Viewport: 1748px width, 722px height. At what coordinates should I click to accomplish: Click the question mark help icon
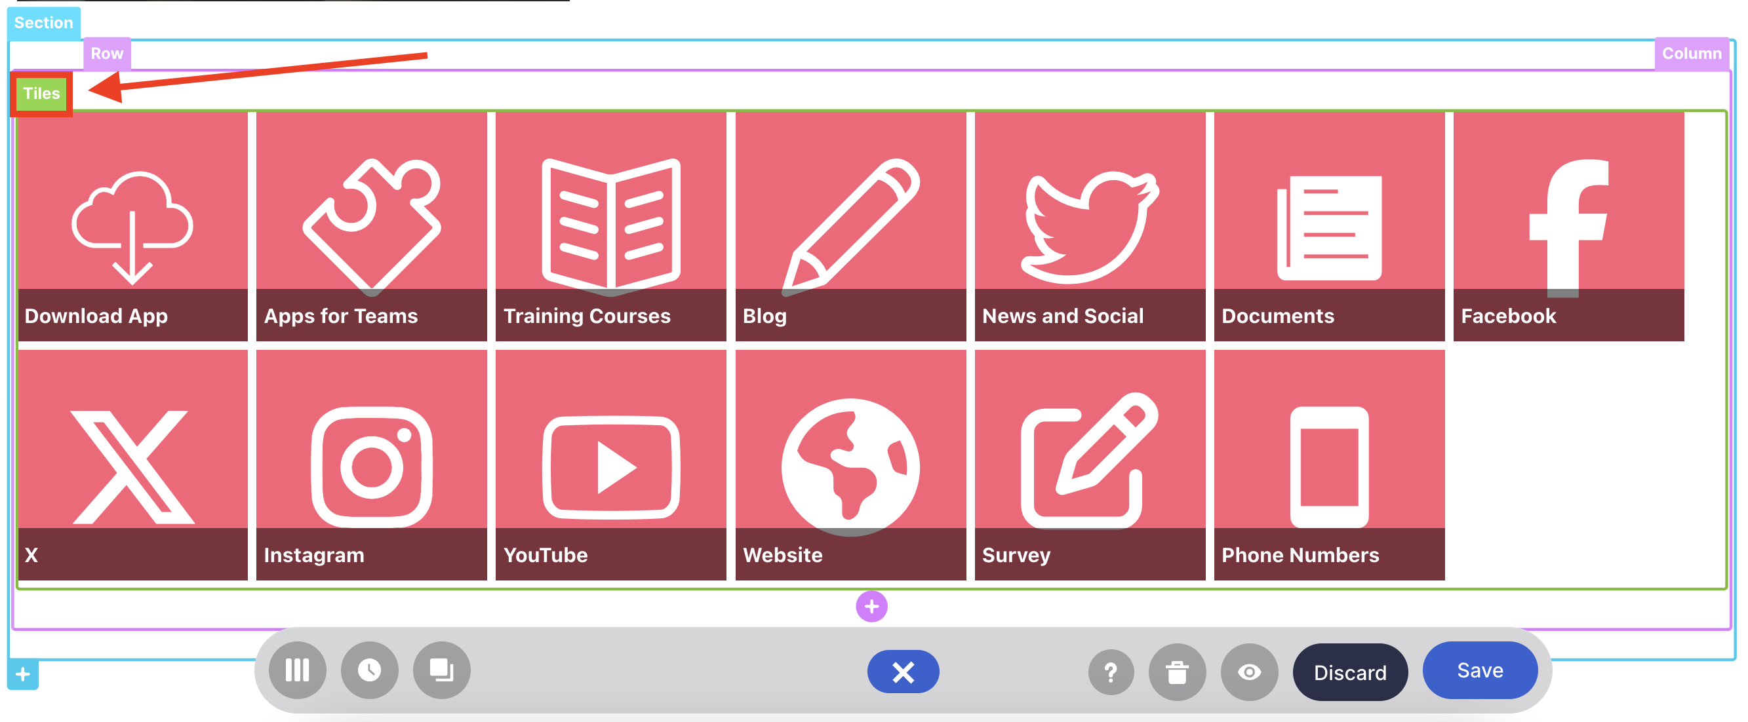[x=1110, y=672]
